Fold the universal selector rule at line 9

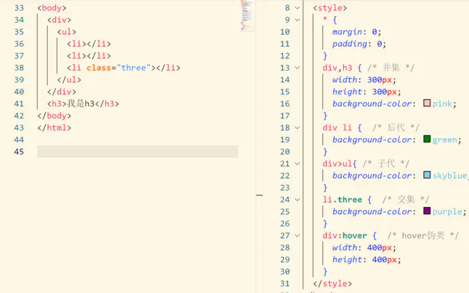pos(298,20)
